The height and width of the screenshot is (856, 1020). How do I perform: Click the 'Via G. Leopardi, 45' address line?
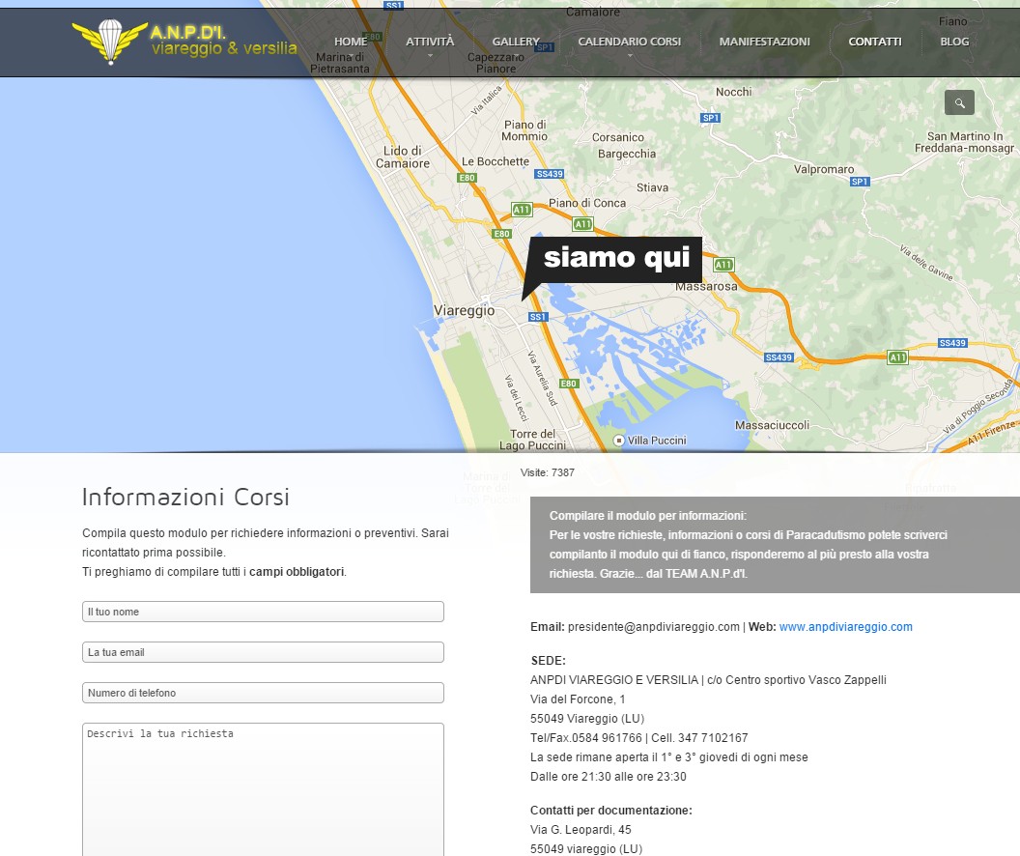[x=581, y=829]
